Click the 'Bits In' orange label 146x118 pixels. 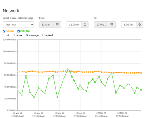(10, 31)
